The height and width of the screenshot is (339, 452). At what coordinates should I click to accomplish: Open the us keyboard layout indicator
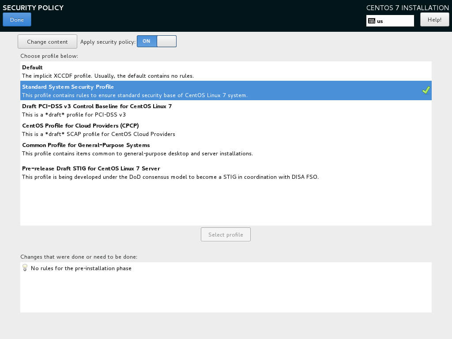[390, 21]
